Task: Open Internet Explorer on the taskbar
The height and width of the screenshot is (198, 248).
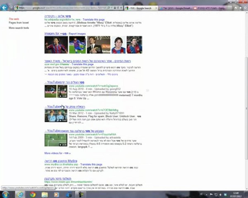Action: pos(20,194)
